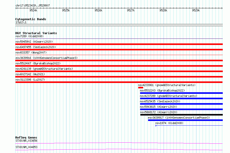This screenshot has height=153, width=230.
Task: Click blue bar under nsv5943615 label
Action: (x=181, y=109)
